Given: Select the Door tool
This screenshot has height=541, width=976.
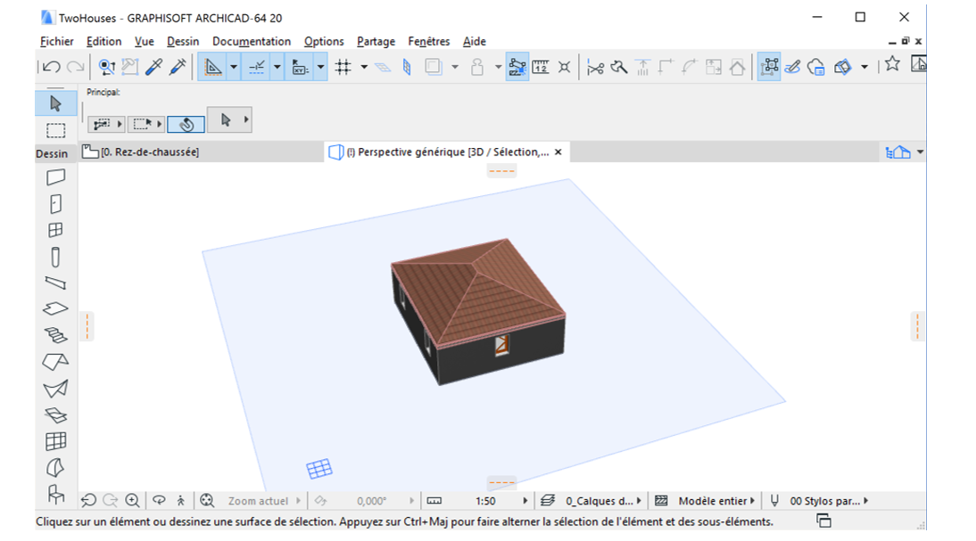Looking at the screenshot, I should pyautogui.click(x=55, y=203).
